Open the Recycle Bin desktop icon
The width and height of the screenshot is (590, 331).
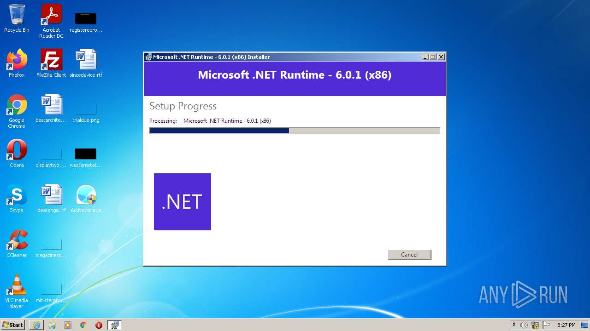(x=17, y=18)
